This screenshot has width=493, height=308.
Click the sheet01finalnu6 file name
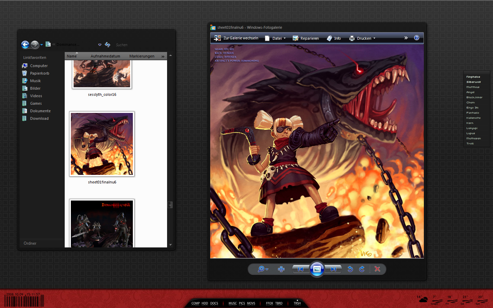coord(102,182)
